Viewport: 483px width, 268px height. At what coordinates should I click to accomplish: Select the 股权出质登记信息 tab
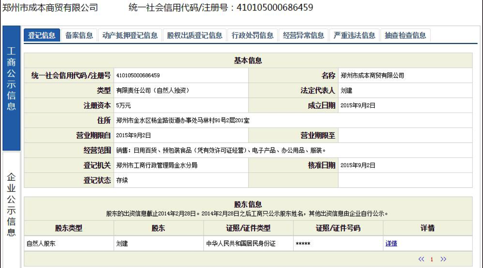click(194, 35)
